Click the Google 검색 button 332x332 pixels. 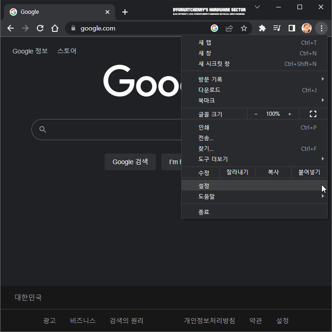point(130,162)
